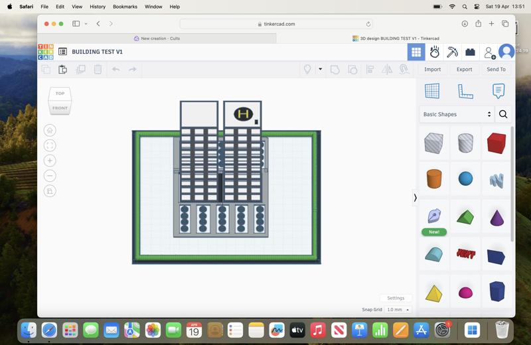This screenshot has width=531, height=345.
Task: Open the Bricks mode icon
Action: [x=470, y=52]
